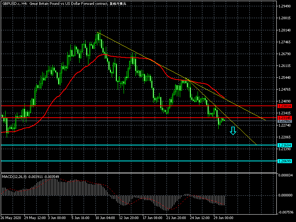Click the 1.28140 peak candlestick

[98, 34]
